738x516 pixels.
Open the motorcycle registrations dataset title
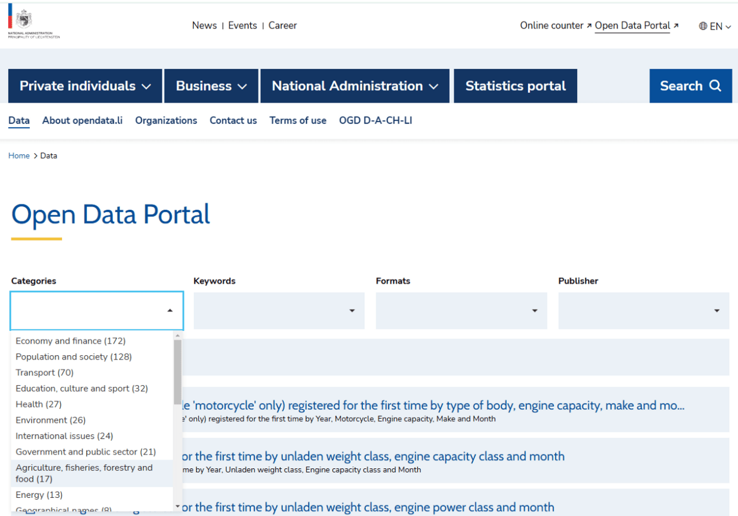tap(433, 406)
